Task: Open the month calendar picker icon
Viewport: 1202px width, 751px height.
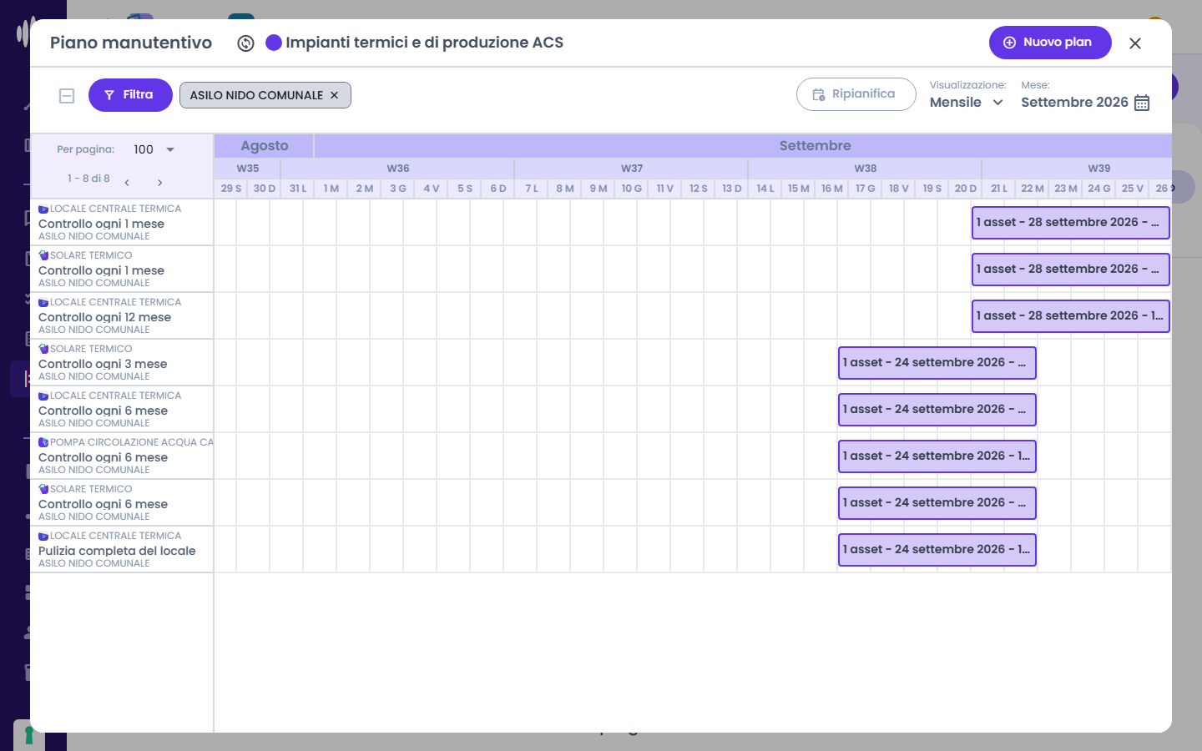Action: click(1142, 103)
